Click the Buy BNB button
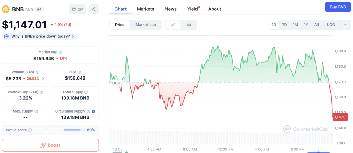The width and height of the screenshot is (353, 153). tap(337, 7)
